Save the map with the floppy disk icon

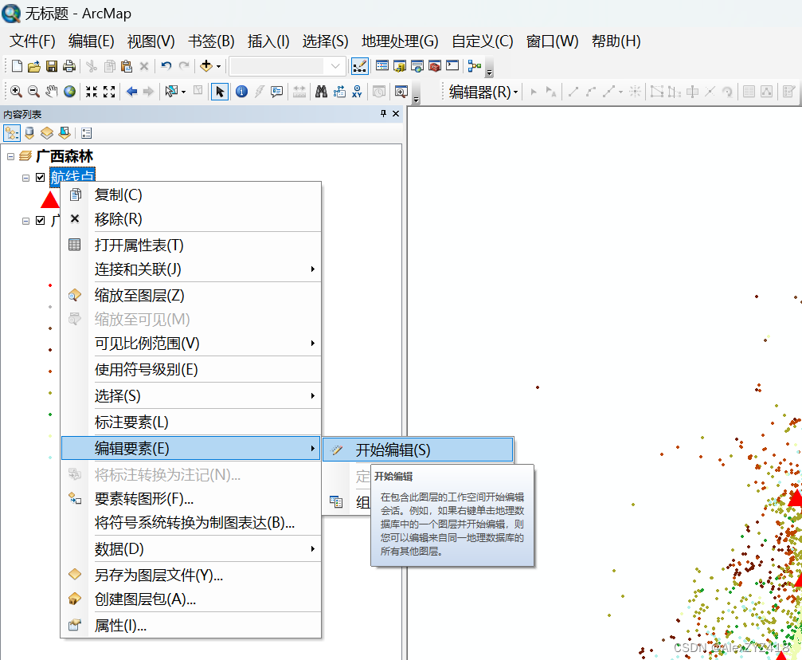click(52, 66)
